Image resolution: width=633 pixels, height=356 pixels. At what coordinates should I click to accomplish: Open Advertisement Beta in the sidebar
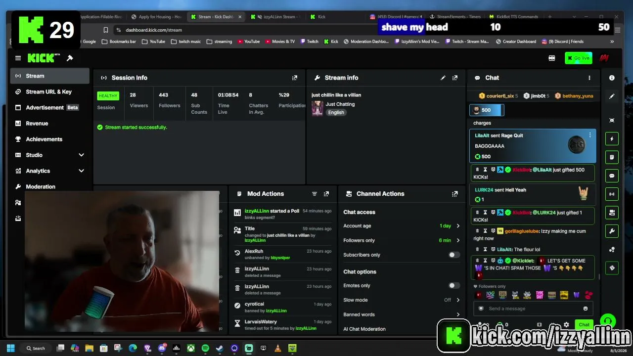click(x=50, y=107)
